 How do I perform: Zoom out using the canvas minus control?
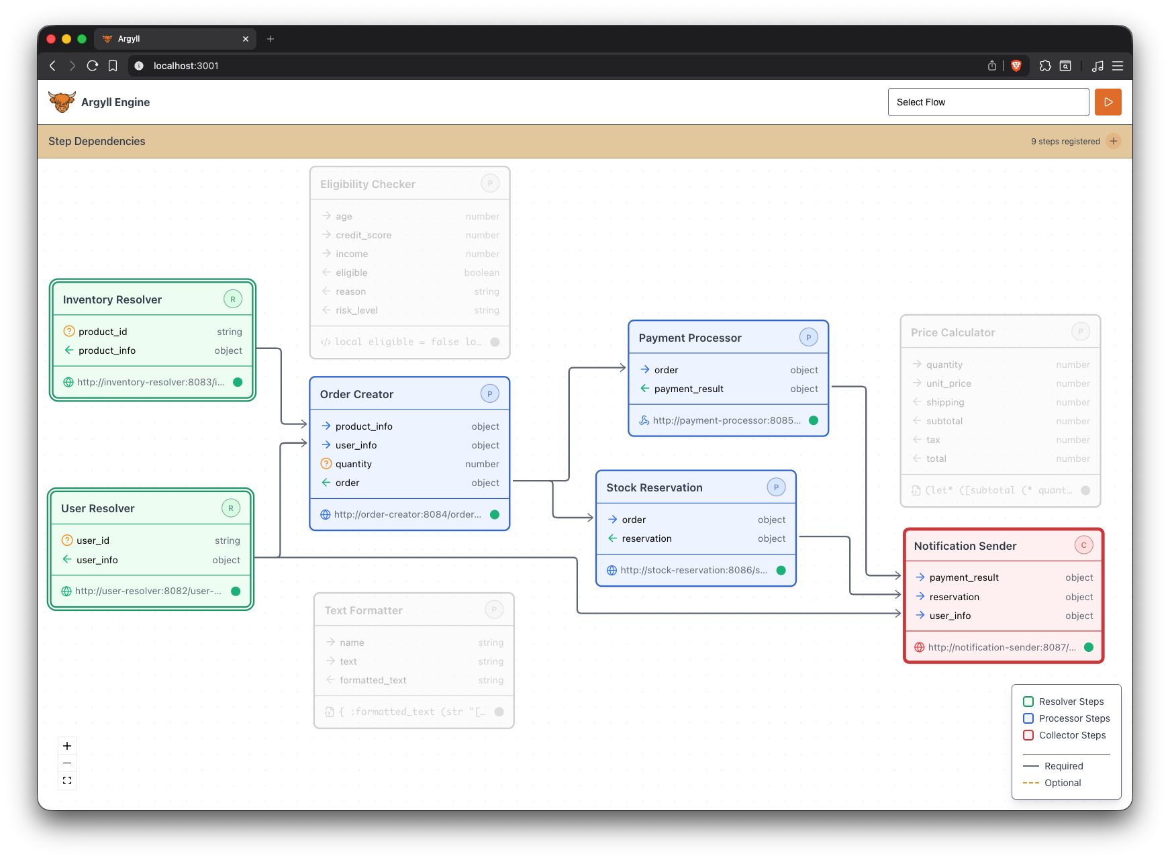coord(67,763)
